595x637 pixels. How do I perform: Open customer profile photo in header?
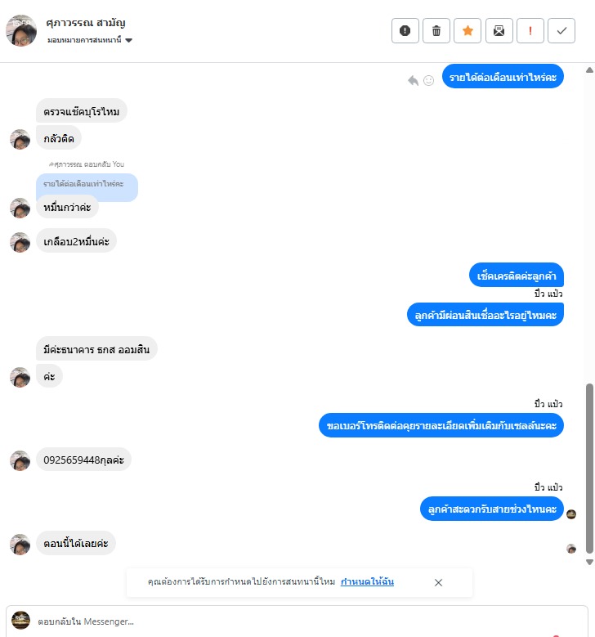(x=21, y=31)
